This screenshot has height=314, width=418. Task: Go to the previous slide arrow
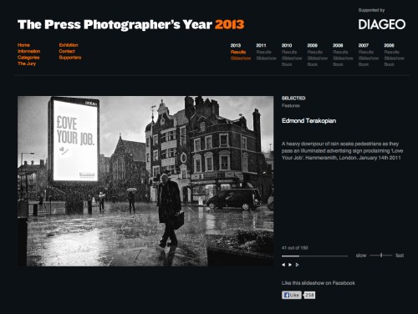click(x=283, y=265)
